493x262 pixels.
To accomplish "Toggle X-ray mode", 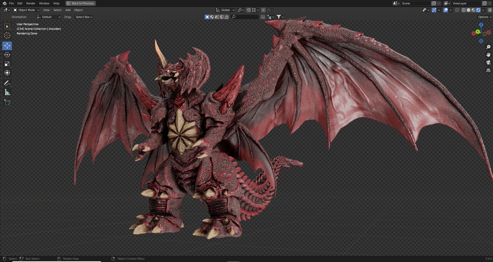I will coord(456,10).
